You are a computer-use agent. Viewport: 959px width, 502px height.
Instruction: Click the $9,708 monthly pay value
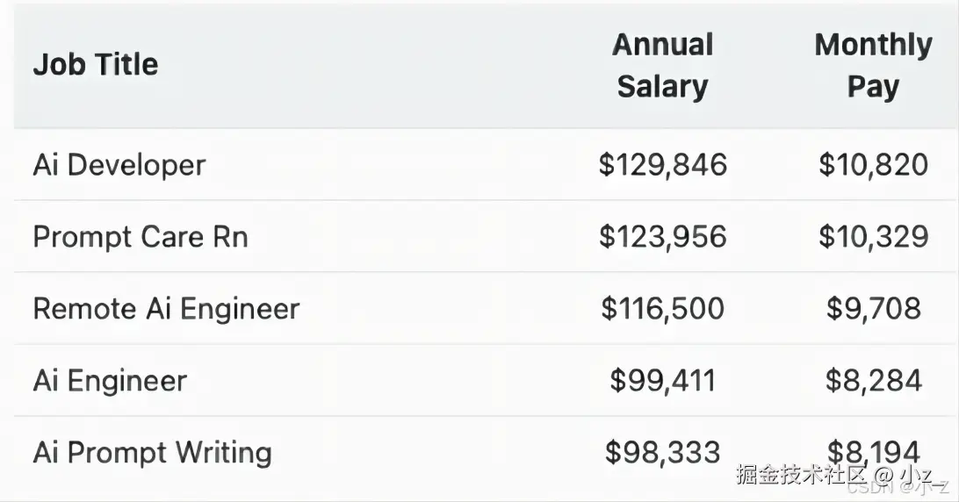[873, 309]
